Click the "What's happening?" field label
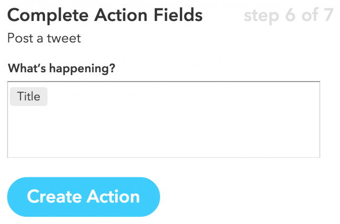The width and height of the screenshot is (340, 224). (61, 69)
